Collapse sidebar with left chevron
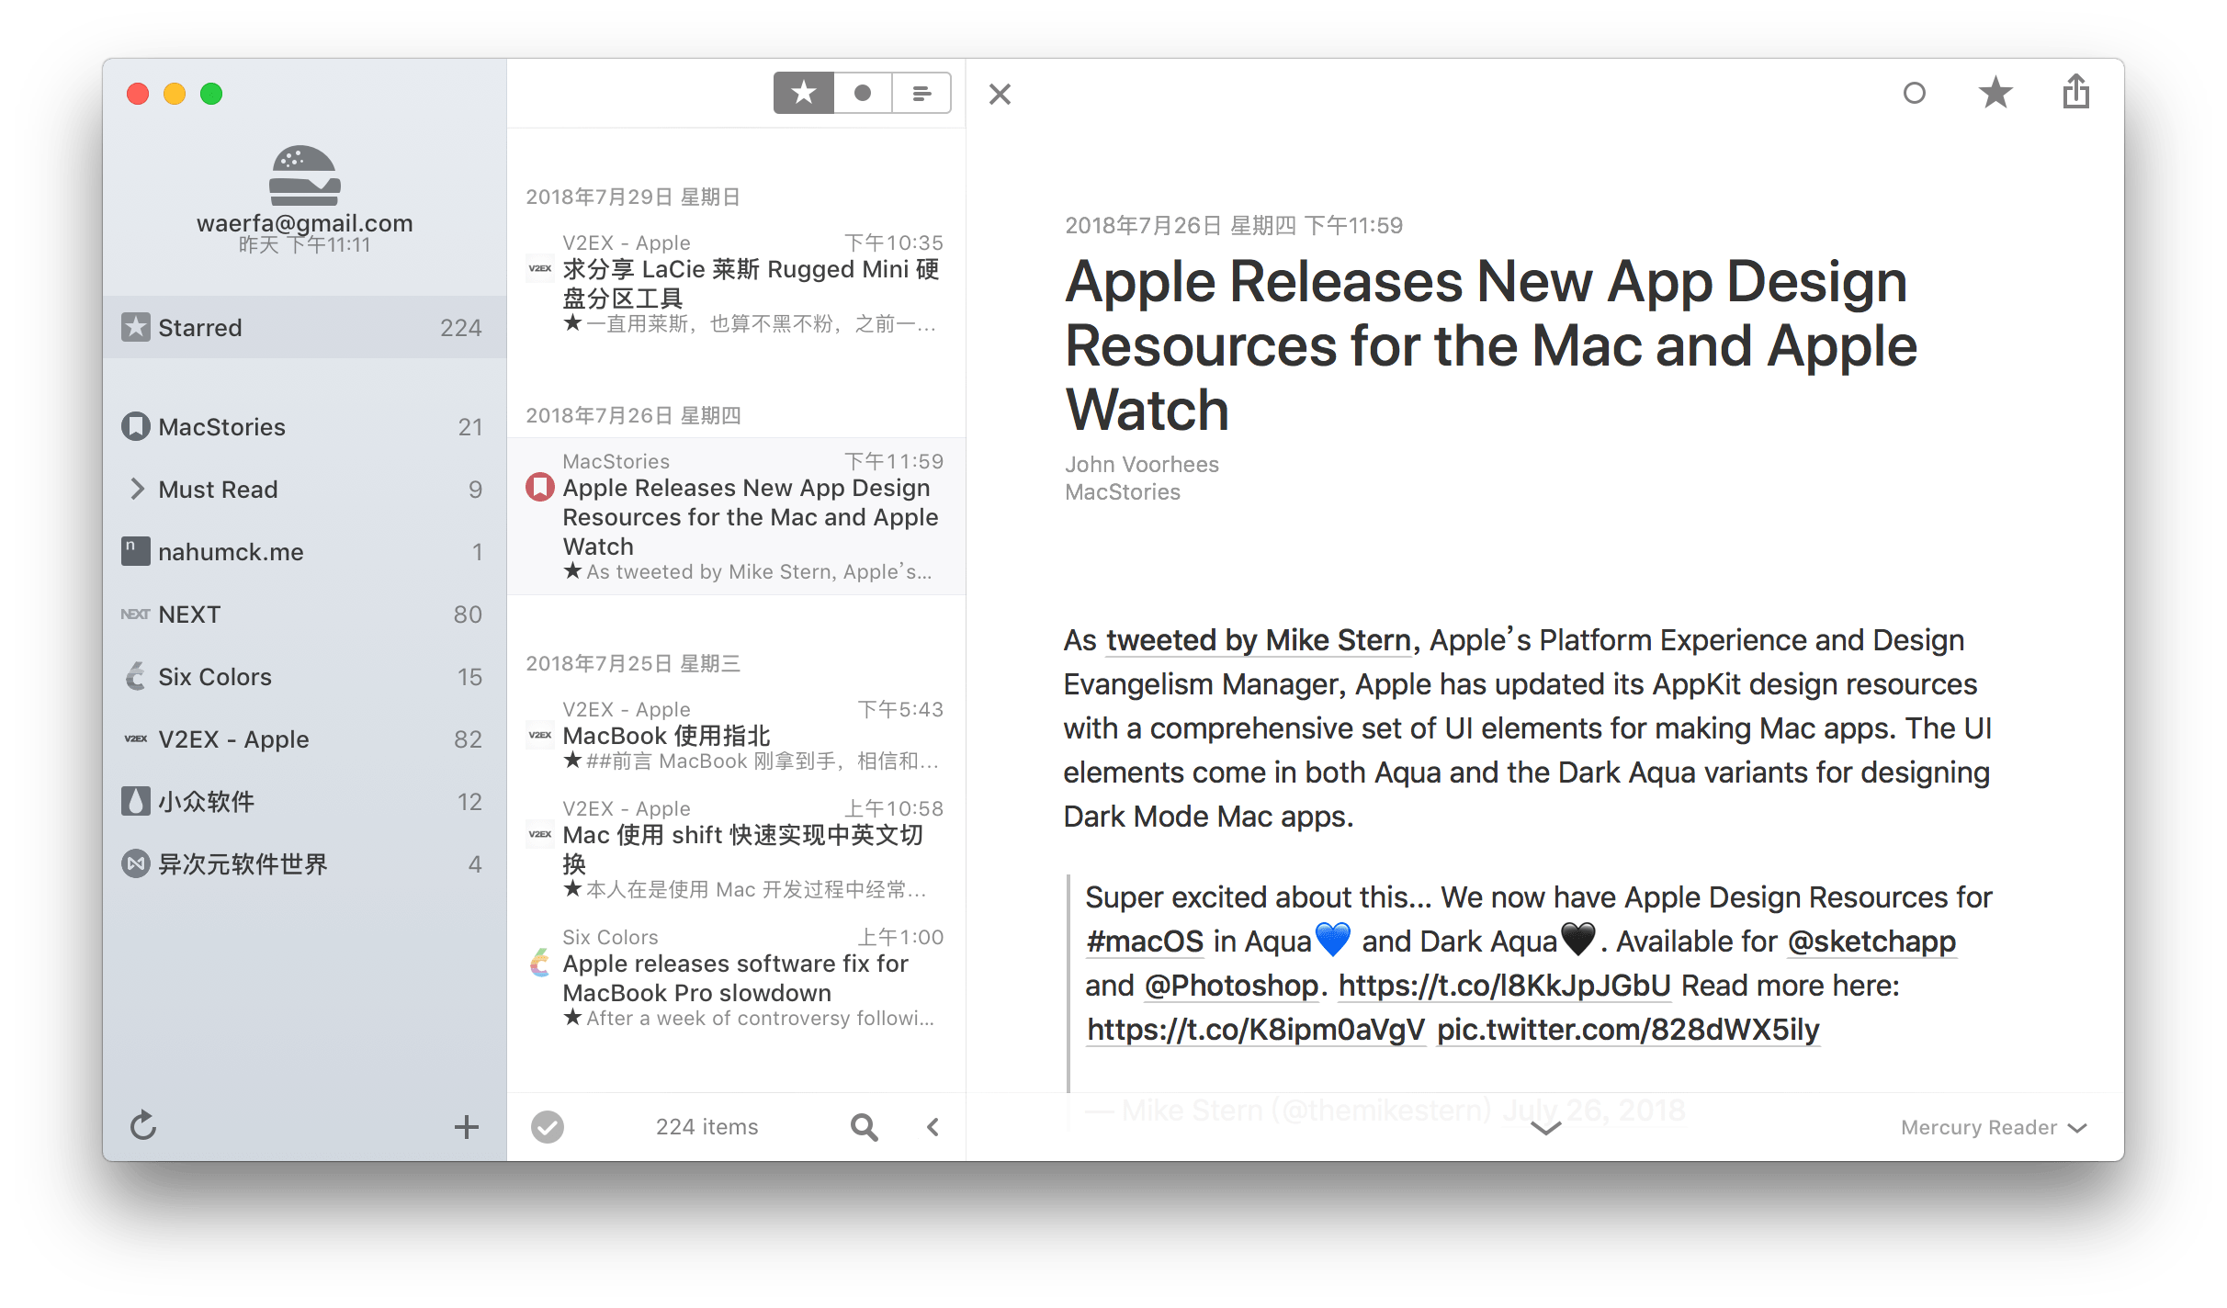This screenshot has width=2227, height=1308. click(x=933, y=1127)
